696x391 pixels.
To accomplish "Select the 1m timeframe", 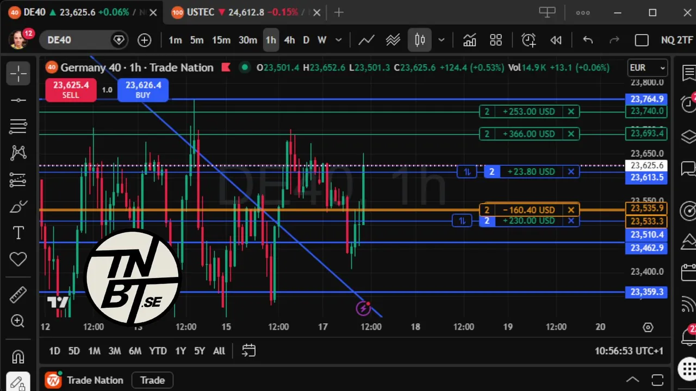I will pyautogui.click(x=175, y=40).
